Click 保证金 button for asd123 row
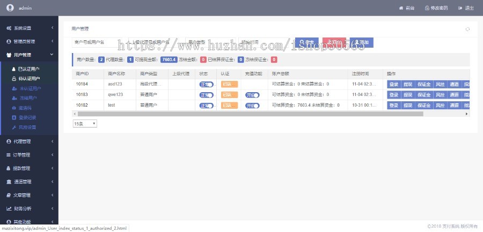The width and height of the screenshot is (483, 232). (424, 85)
